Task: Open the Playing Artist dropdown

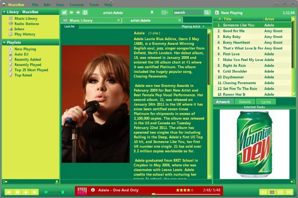Action: coord(193,26)
